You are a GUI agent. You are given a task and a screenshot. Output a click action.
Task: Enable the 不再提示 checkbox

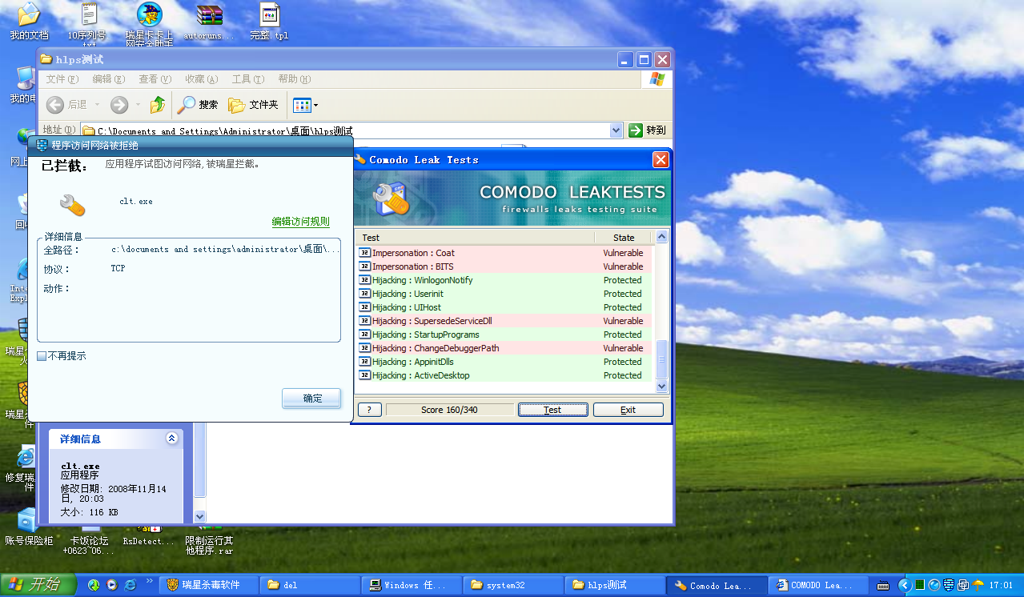pyautogui.click(x=42, y=356)
